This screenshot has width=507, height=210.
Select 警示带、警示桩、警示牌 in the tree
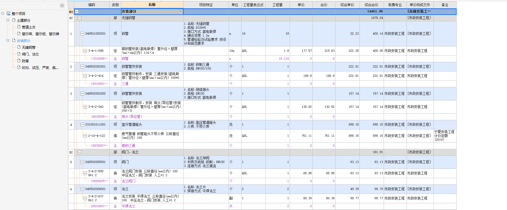[41, 34]
